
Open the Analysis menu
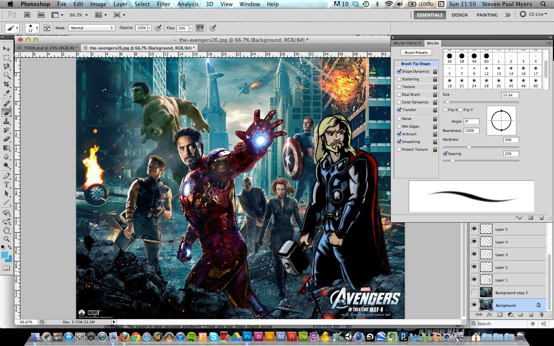[x=188, y=4]
